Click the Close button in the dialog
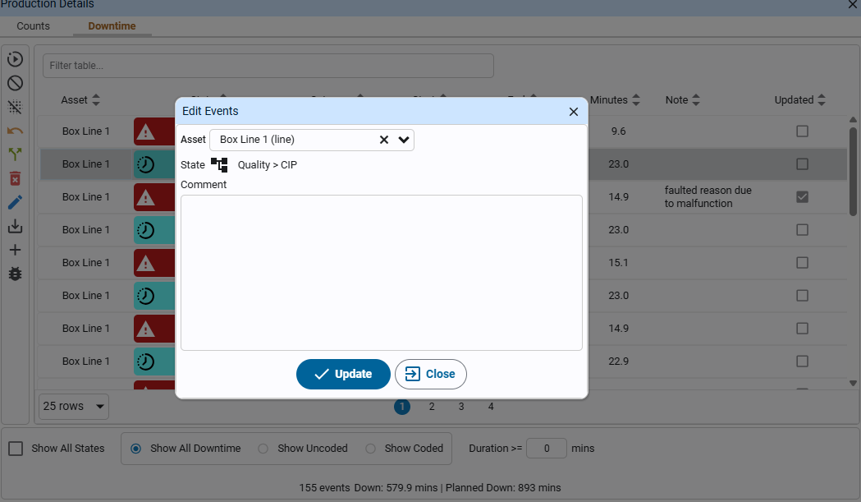The width and height of the screenshot is (861, 502). point(430,375)
